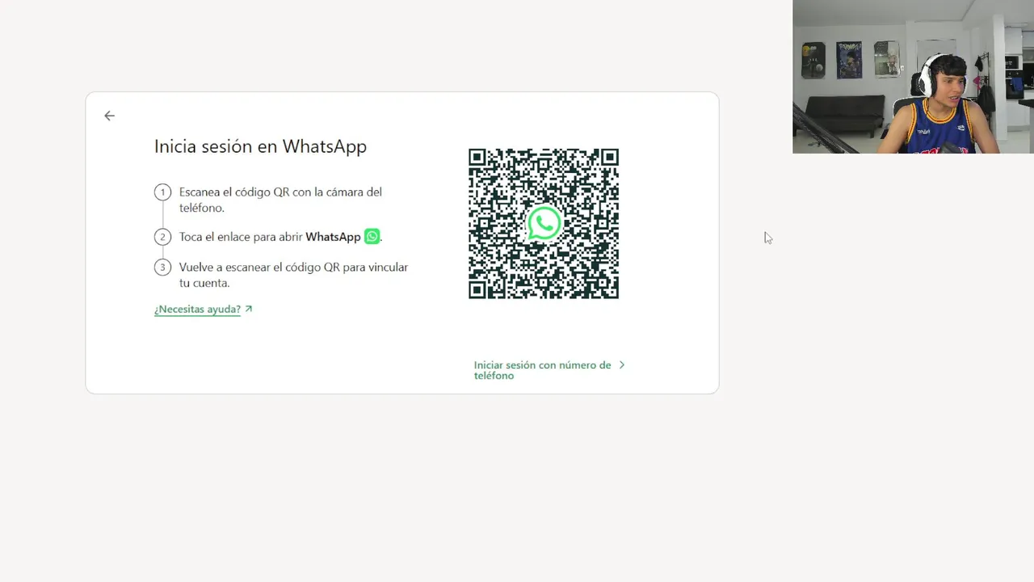
Task: Open the ¿Necesitas ayuda? help link
Action: click(197, 309)
